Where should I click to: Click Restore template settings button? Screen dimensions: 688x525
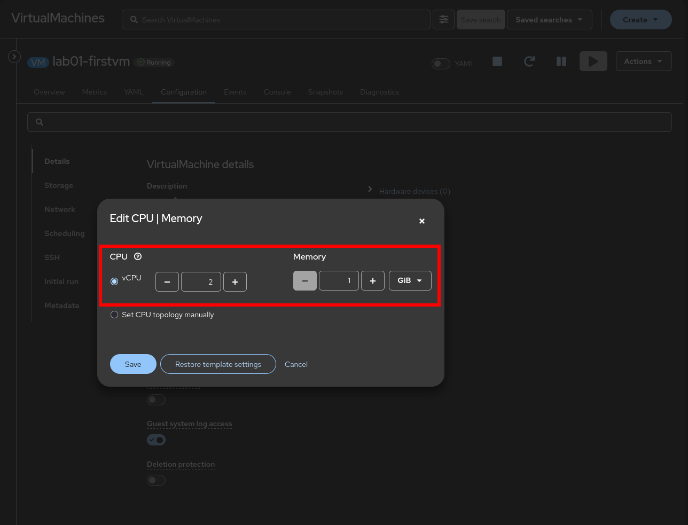218,364
